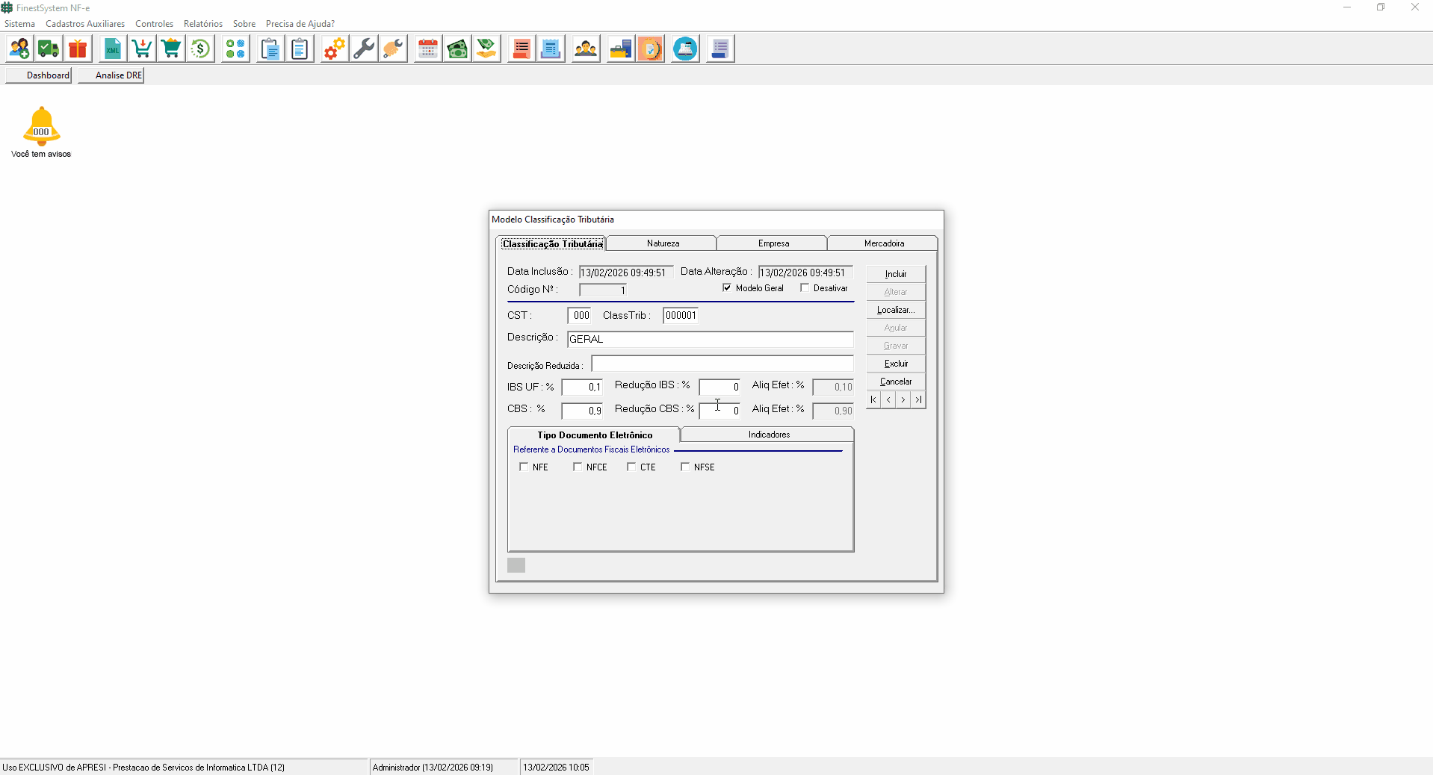The height and width of the screenshot is (775, 1433).
Task: Click the red gift box icon
Action: 78,49
